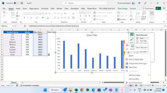
Task: Toggle the AutoSave switch
Action: pyautogui.click(x=16, y=3)
